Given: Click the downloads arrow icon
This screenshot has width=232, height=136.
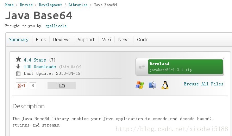Looking at the screenshot, I should point(18,66).
